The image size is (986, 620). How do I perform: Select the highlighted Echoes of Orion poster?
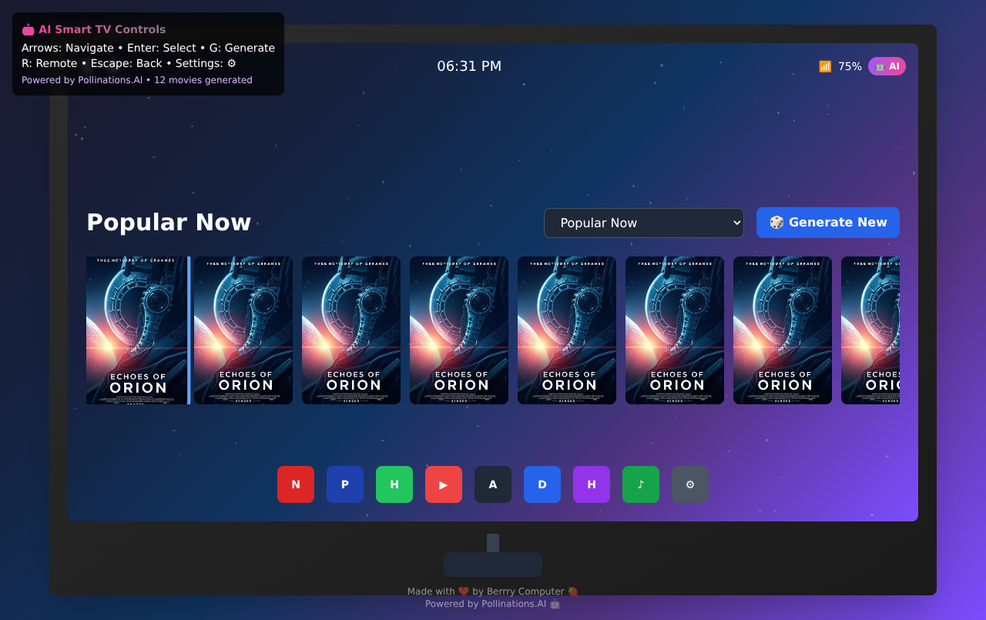(137, 330)
